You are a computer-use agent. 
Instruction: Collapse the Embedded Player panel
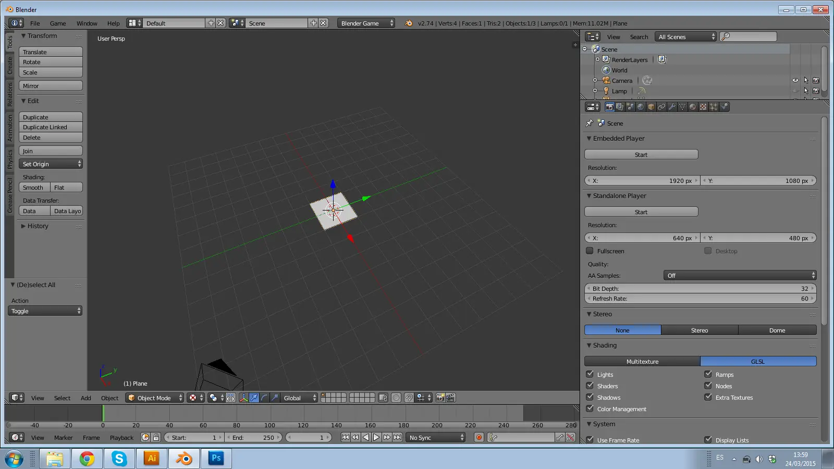588,138
